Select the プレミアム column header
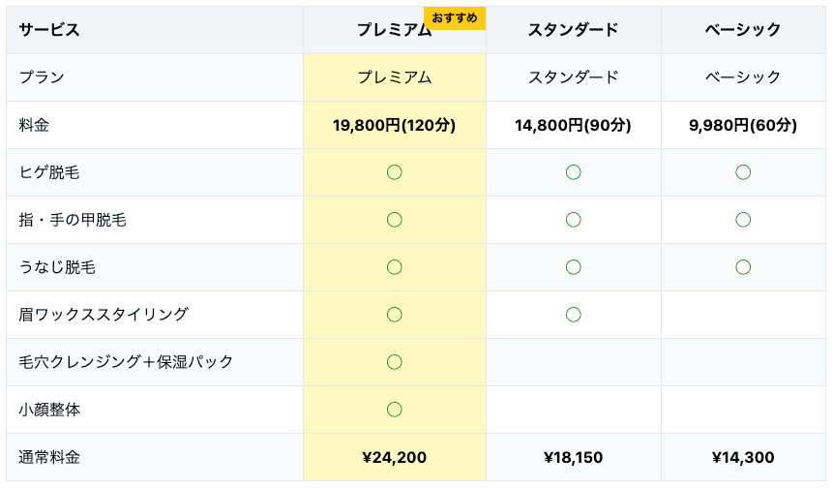 click(x=393, y=30)
